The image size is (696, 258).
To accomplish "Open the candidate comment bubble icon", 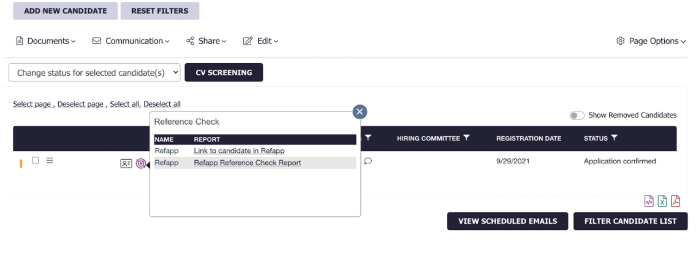I will (368, 161).
